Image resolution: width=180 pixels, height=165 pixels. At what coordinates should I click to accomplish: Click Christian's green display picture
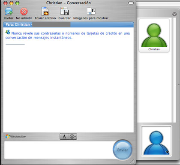click(x=154, y=36)
